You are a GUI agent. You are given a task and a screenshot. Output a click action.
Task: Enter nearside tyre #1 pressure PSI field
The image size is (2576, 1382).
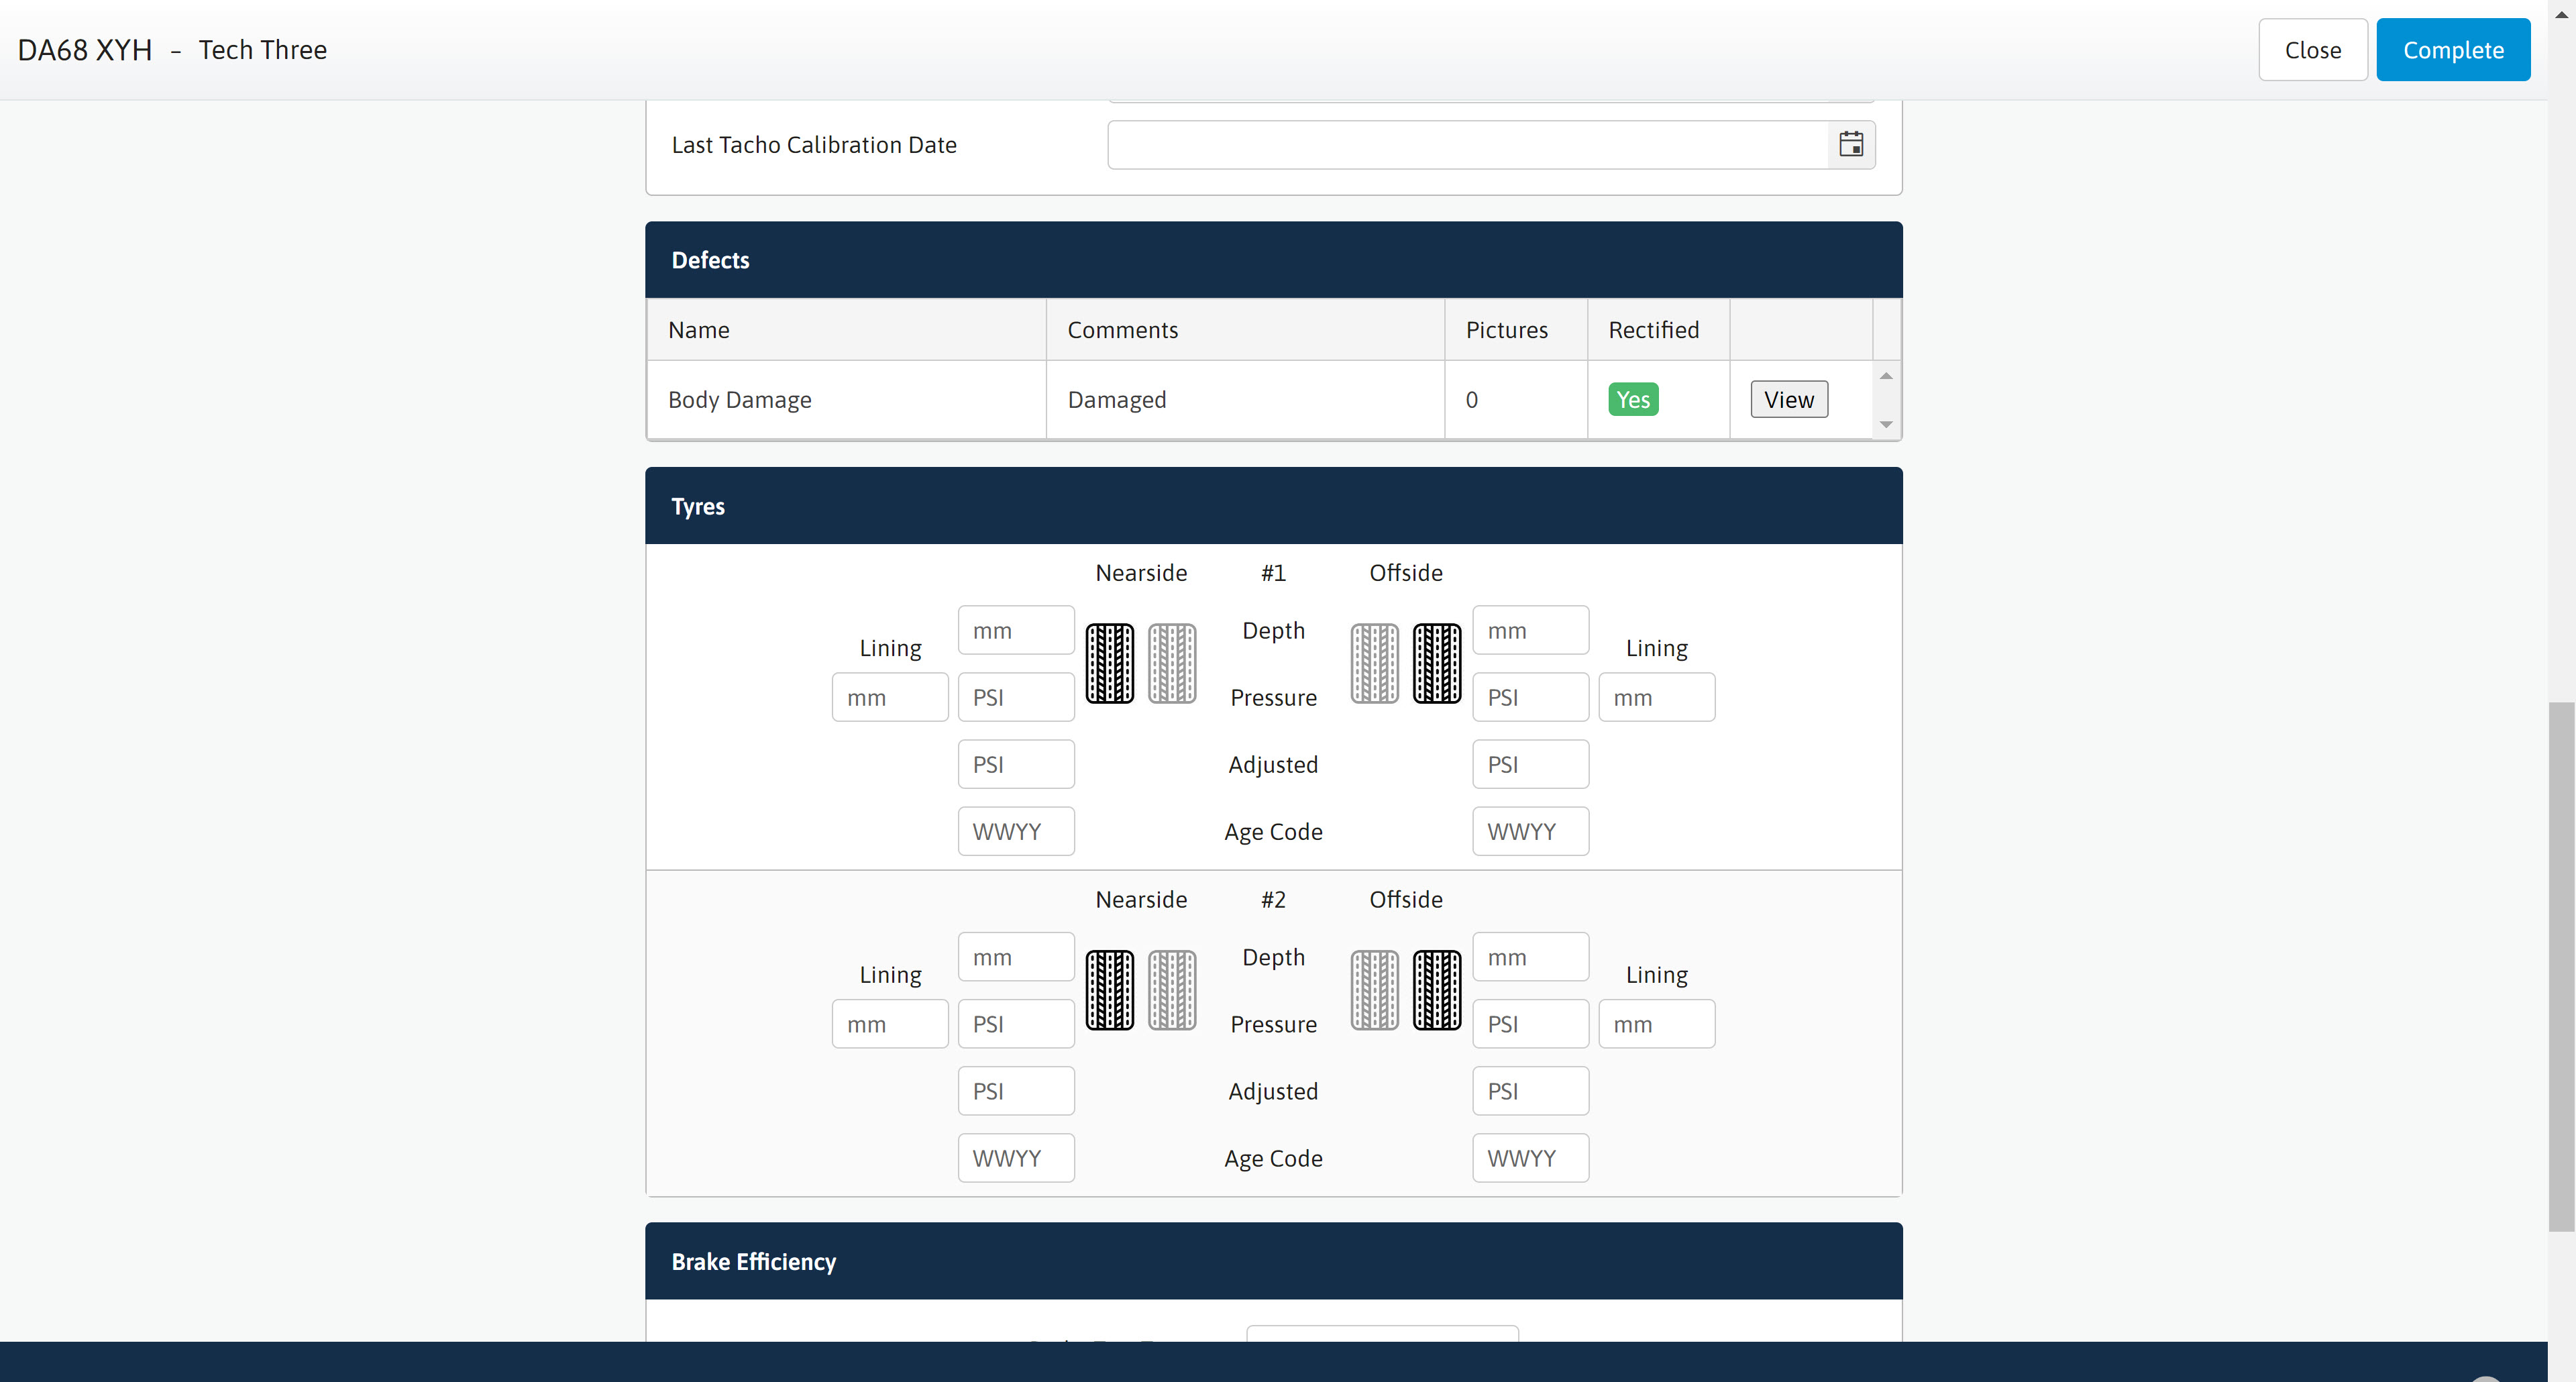[1016, 697]
